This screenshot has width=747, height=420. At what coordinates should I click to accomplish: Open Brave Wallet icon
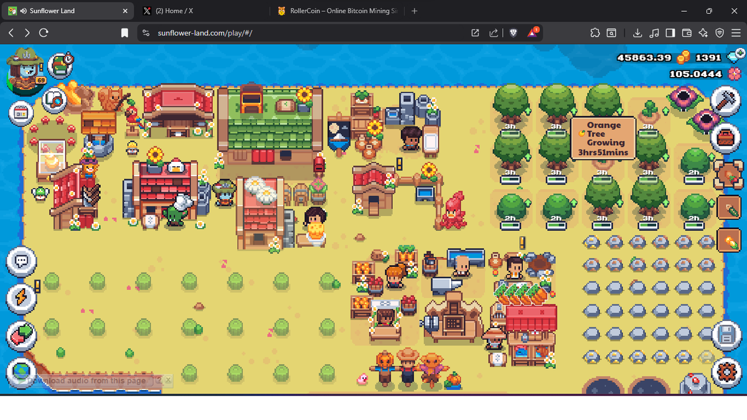coord(687,32)
